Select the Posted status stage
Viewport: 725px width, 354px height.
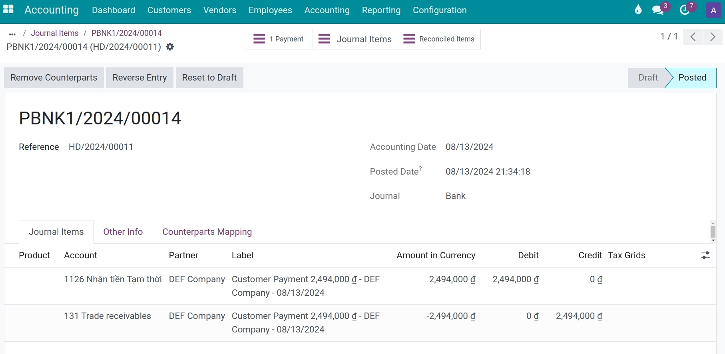click(692, 78)
